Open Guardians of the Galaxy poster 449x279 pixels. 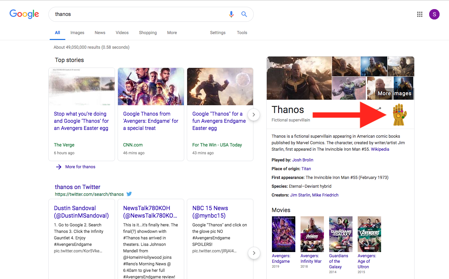[x=341, y=234]
